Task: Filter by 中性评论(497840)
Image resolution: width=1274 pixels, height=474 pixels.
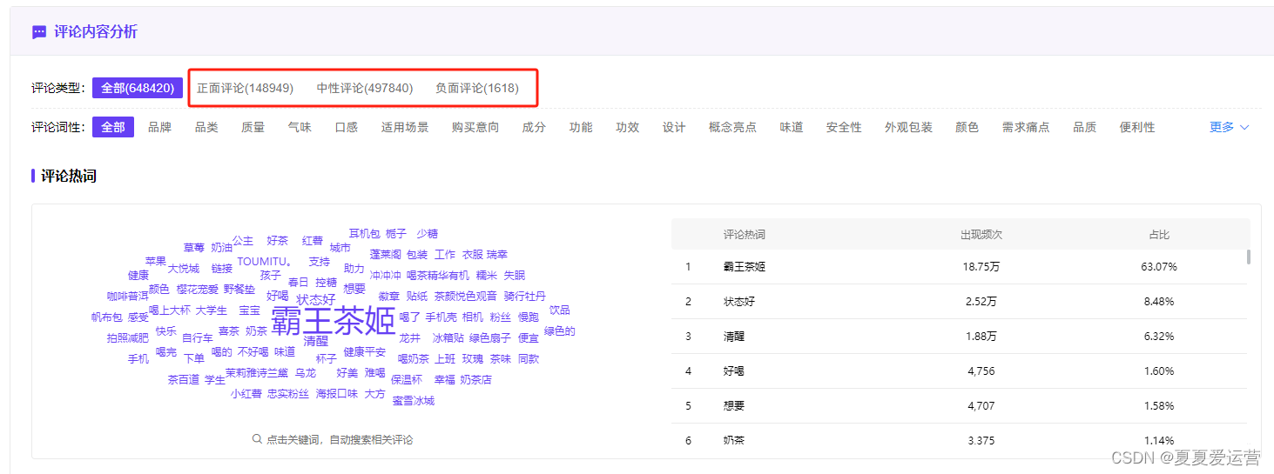Action: coord(365,88)
